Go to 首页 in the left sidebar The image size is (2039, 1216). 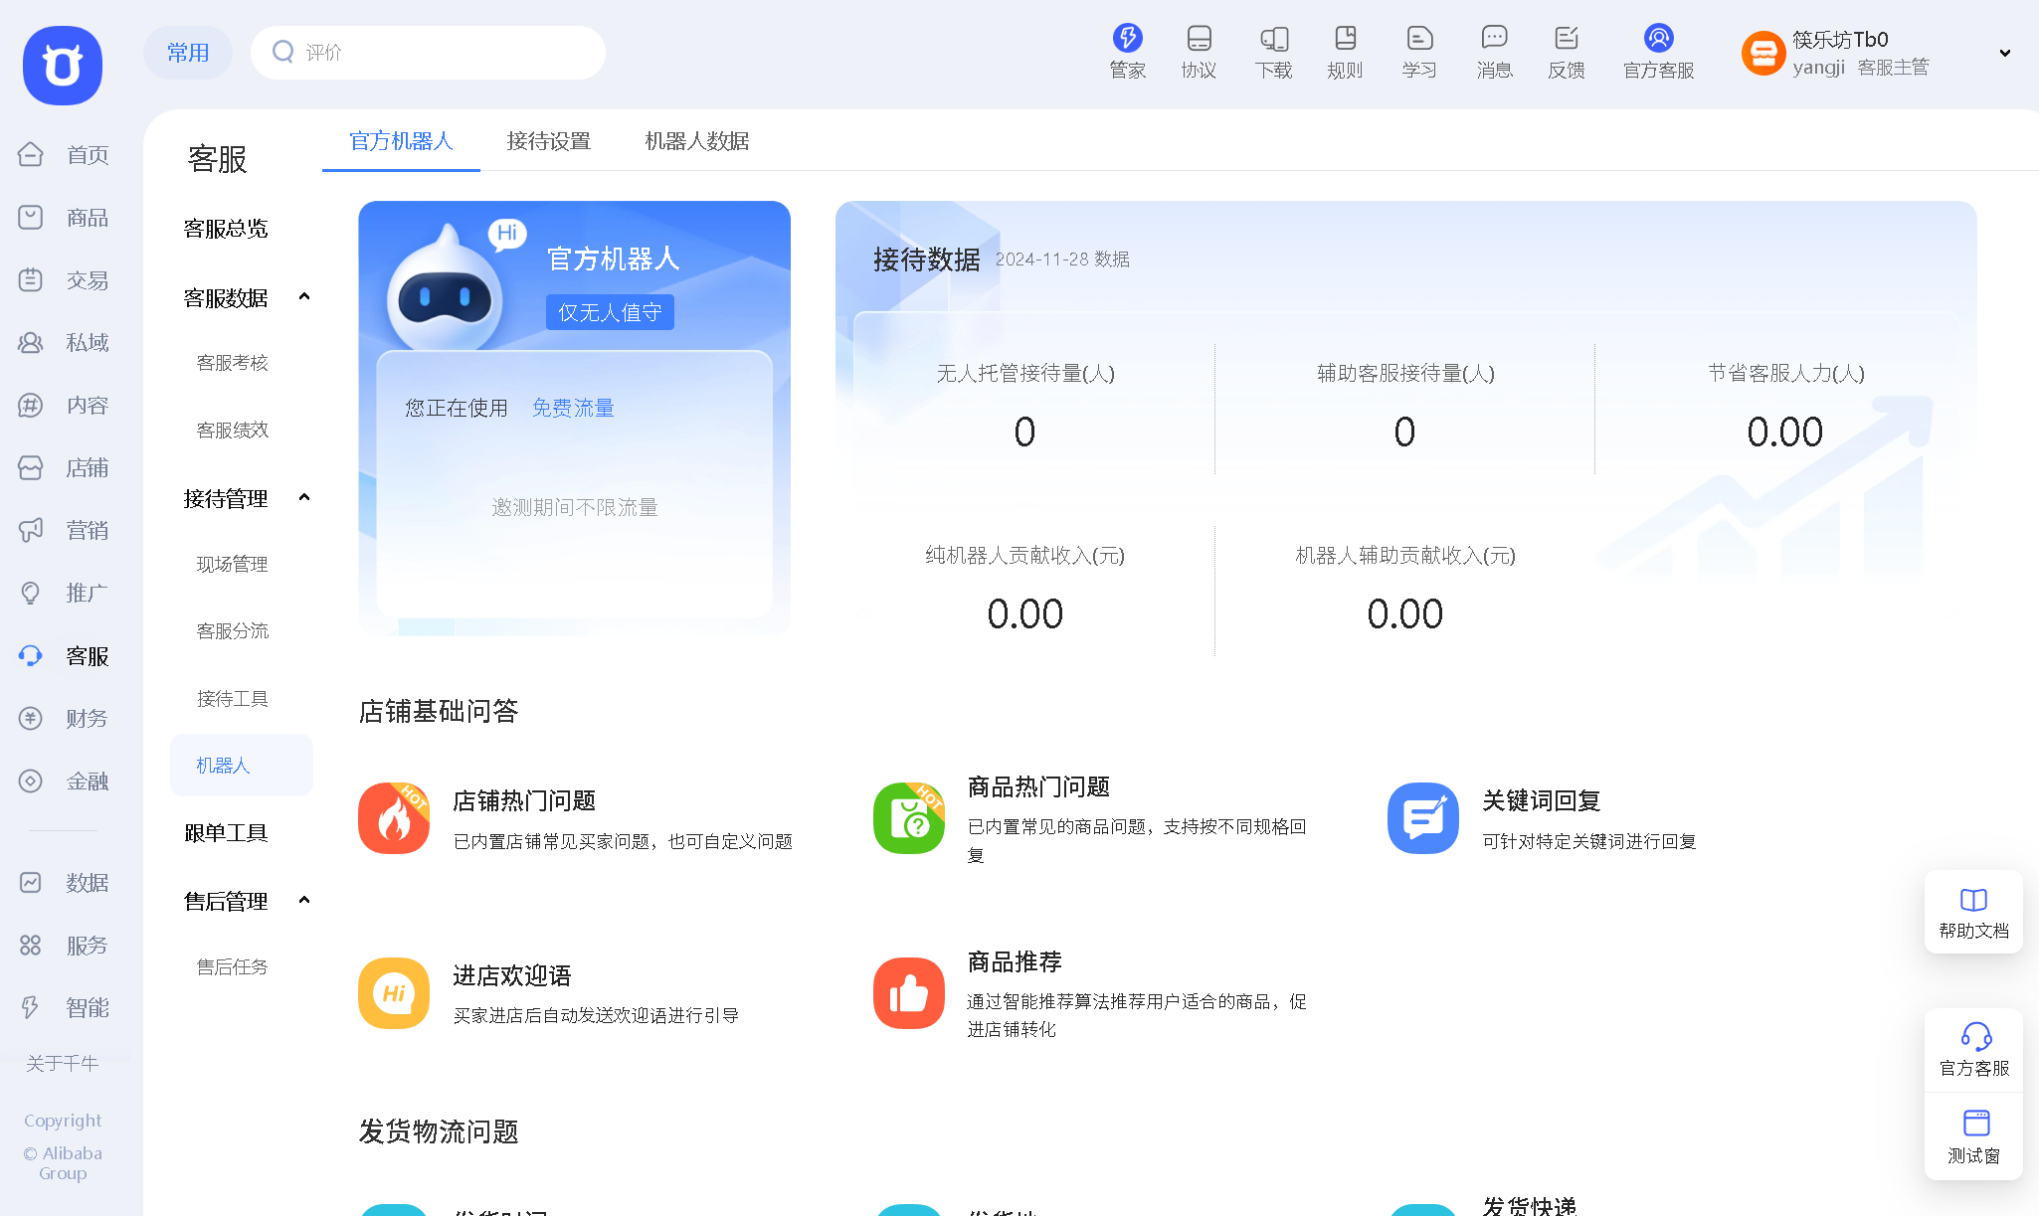(64, 154)
